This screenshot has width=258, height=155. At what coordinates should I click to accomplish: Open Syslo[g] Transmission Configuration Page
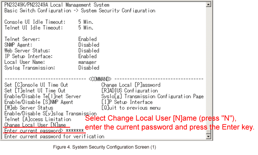[x=152, y=96]
